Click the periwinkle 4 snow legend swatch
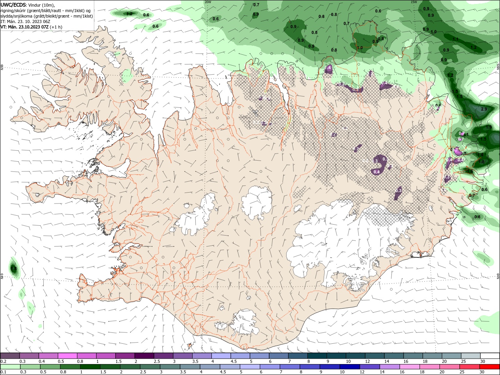 pyautogui.click(x=221, y=356)
